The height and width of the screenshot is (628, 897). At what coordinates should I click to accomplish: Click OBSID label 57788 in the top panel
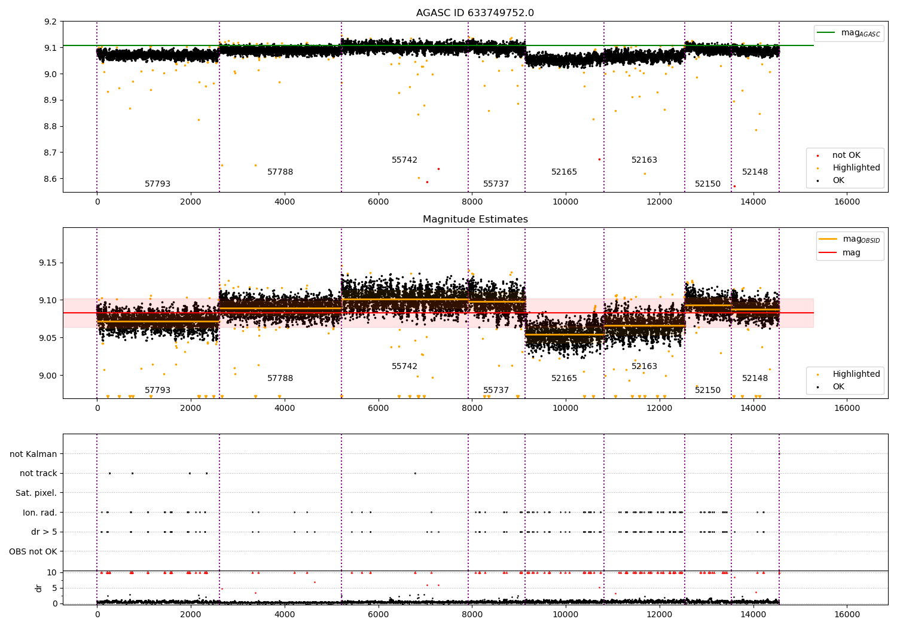pos(280,172)
